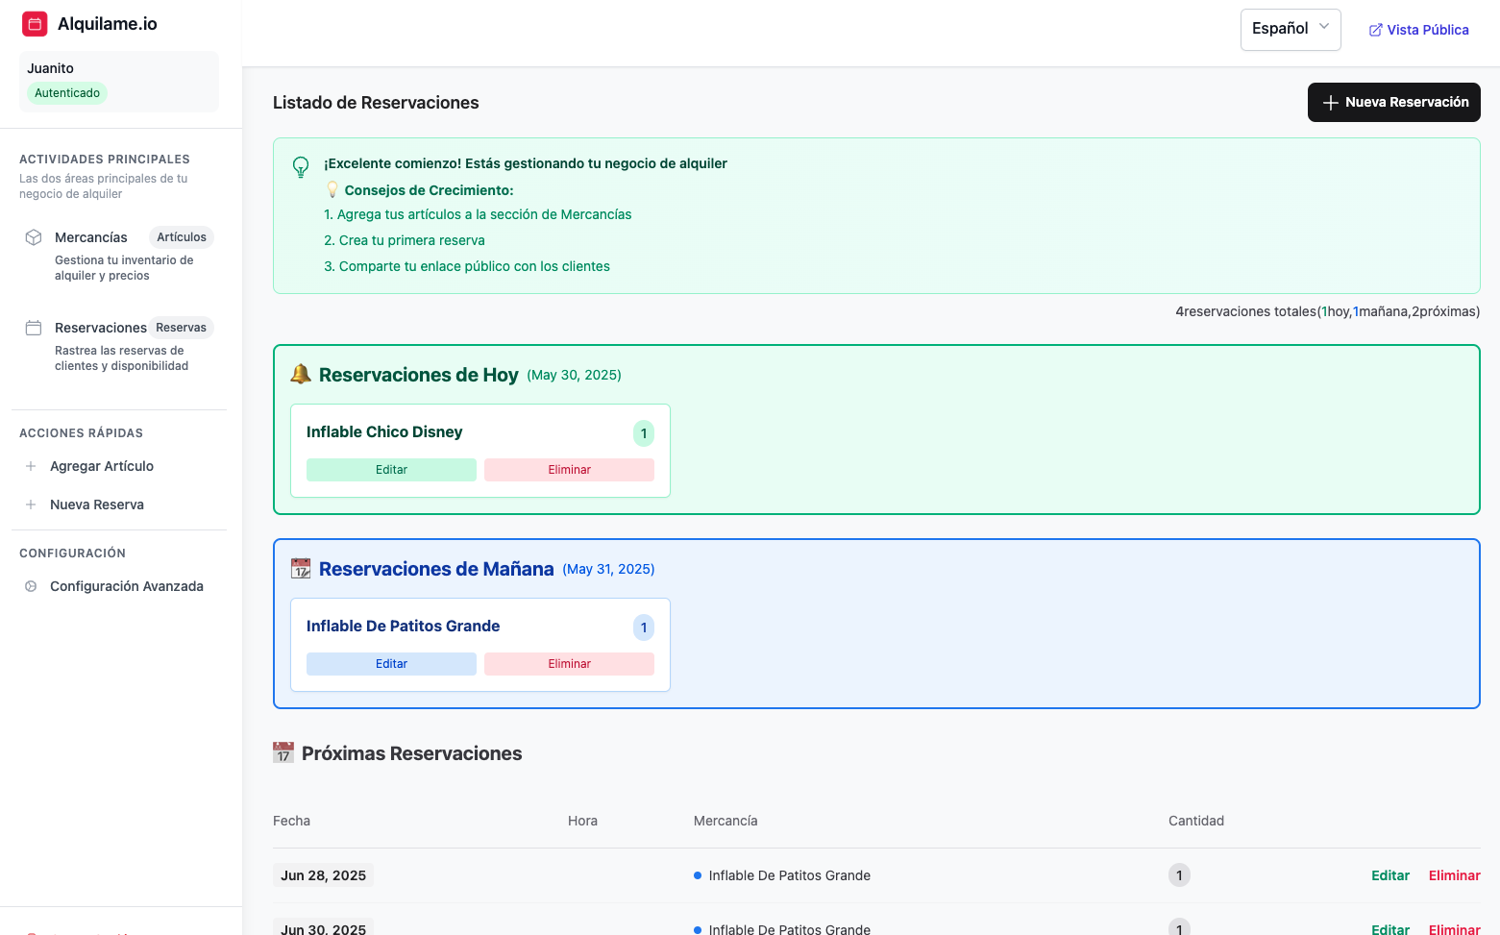Image resolution: width=1500 pixels, height=935 pixels.
Task: Click the plus icon beside Nueva Reserva
Action: pyautogui.click(x=31, y=504)
